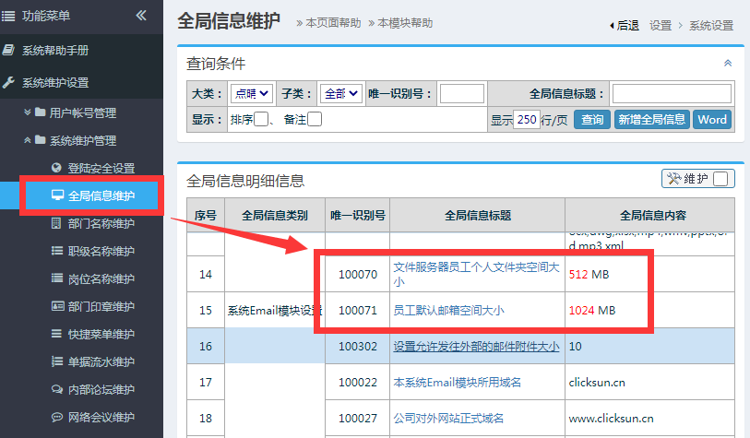
Task: Click the 查询 button
Action: pos(592,120)
